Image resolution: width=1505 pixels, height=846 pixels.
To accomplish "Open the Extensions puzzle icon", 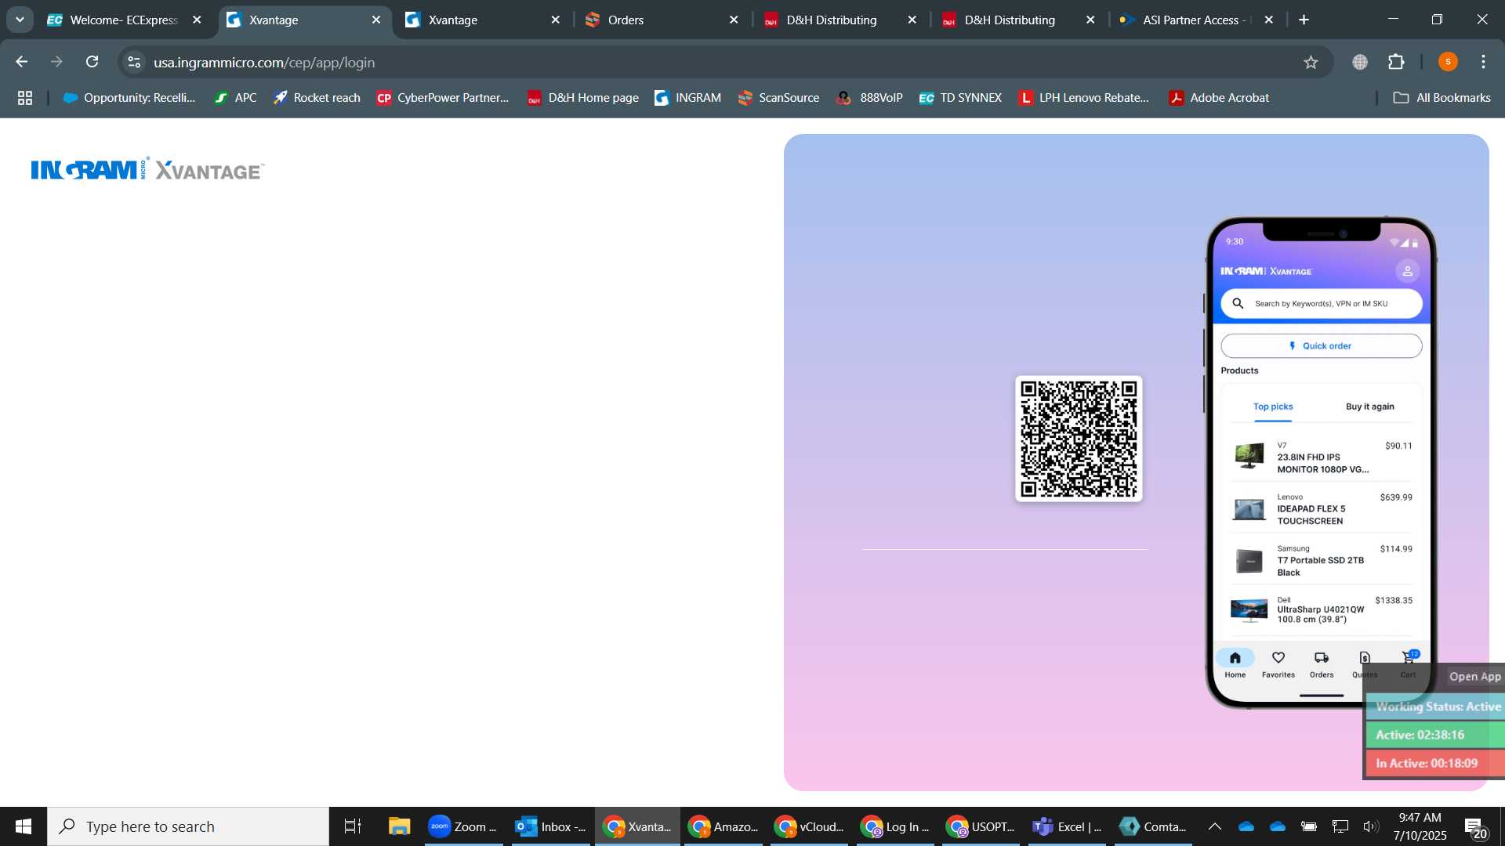I will coord(1396,62).
